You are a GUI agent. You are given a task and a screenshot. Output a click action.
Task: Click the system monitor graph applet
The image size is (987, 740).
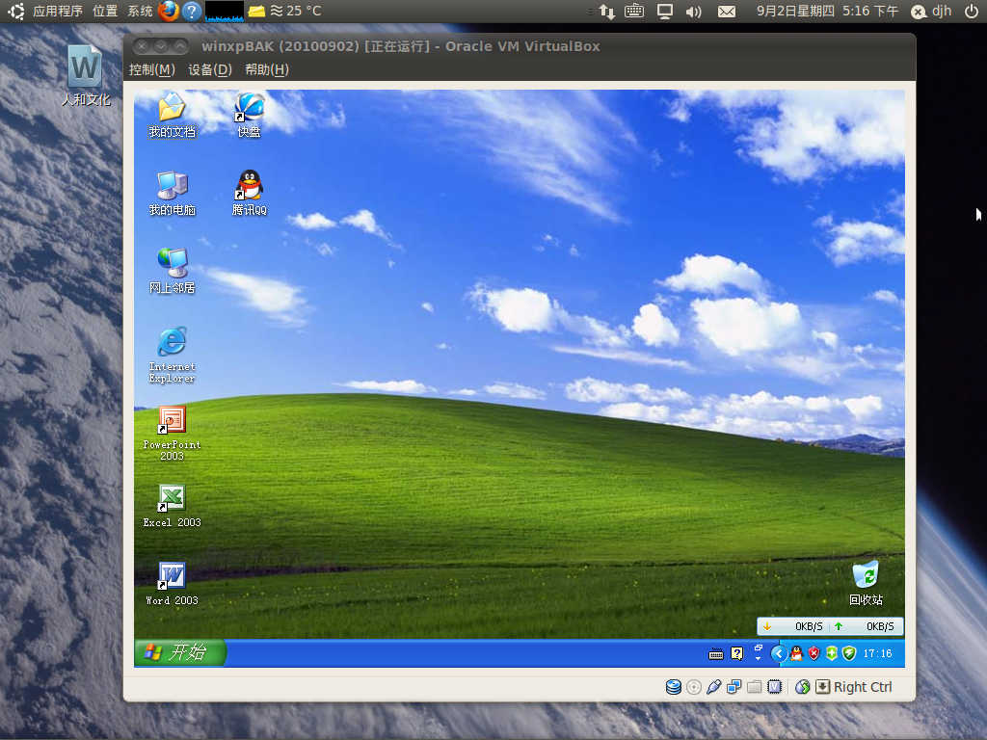point(224,12)
